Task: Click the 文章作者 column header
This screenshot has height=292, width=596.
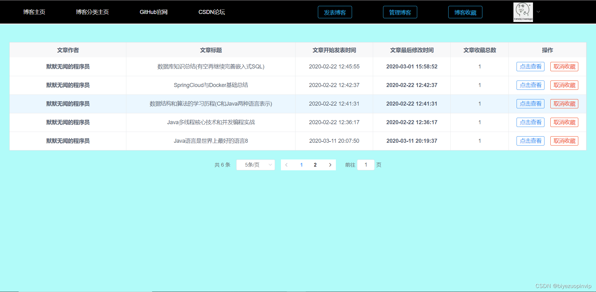Action: coord(68,50)
